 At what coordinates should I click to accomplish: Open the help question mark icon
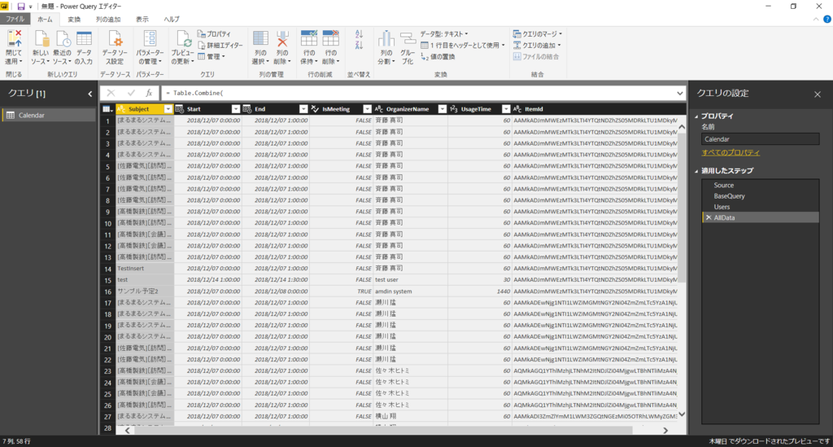[827, 20]
